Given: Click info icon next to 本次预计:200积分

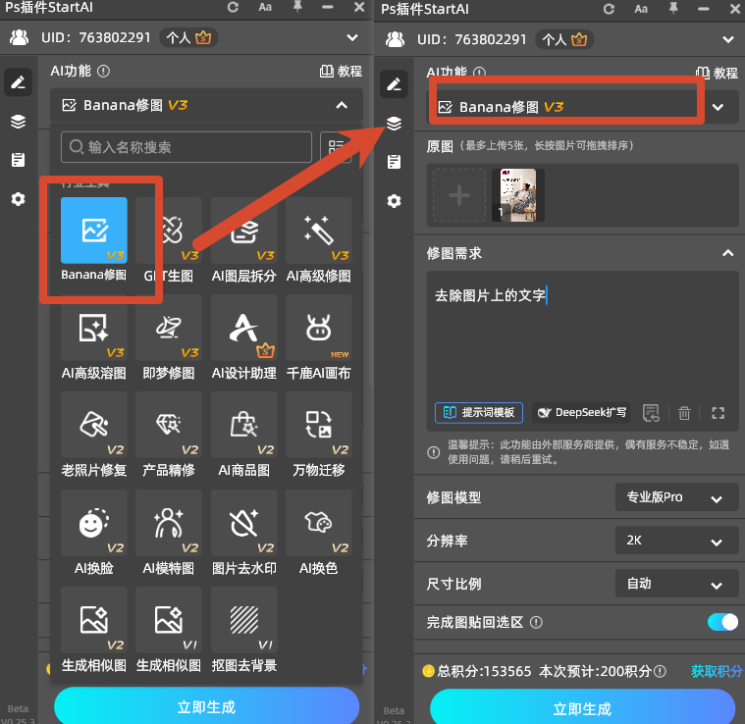Looking at the screenshot, I should coord(660,671).
